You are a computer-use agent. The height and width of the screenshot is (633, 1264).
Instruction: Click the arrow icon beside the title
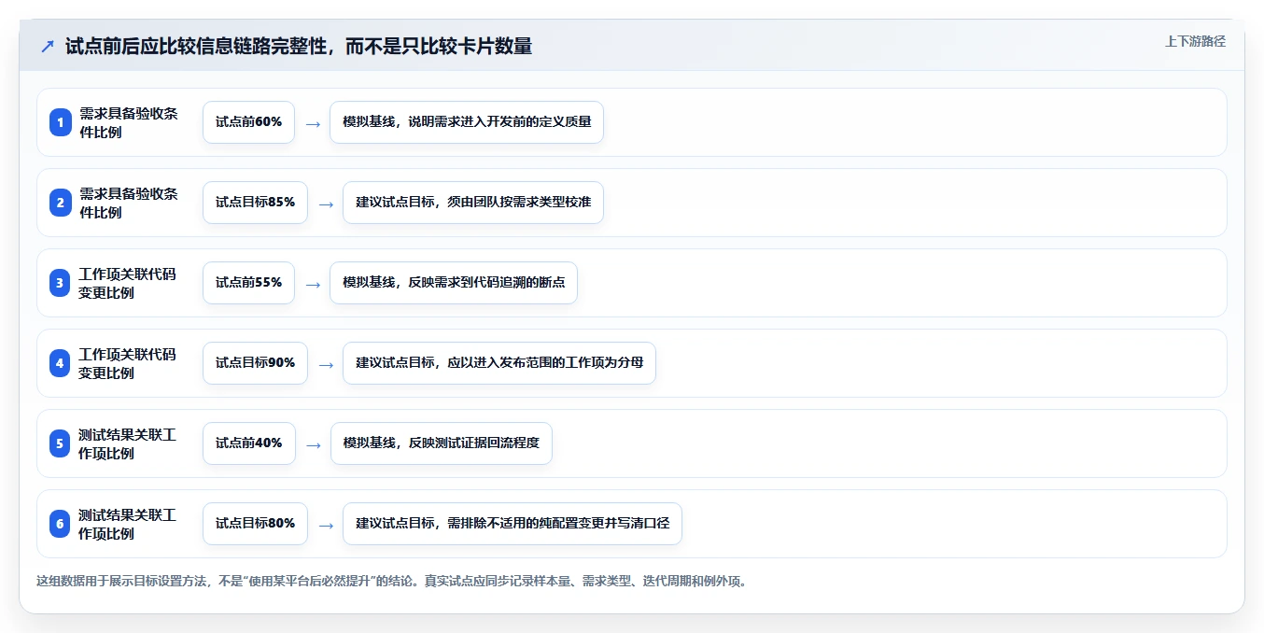pos(48,47)
